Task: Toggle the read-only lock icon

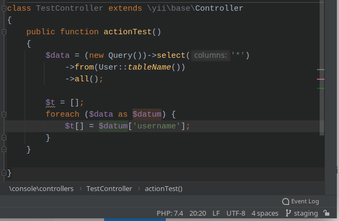Action: coord(327,213)
